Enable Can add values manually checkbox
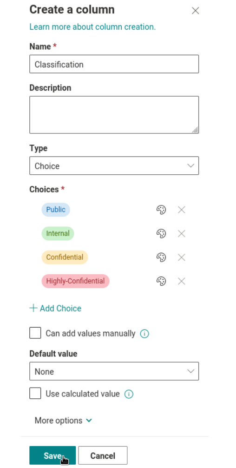 (x=35, y=333)
